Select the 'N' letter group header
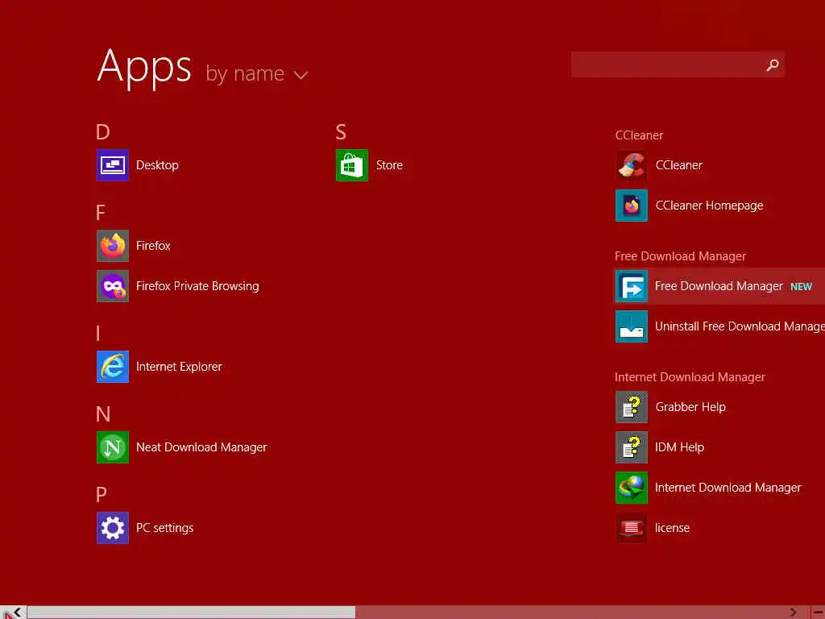The height and width of the screenshot is (619, 825). [x=103, y=414]
